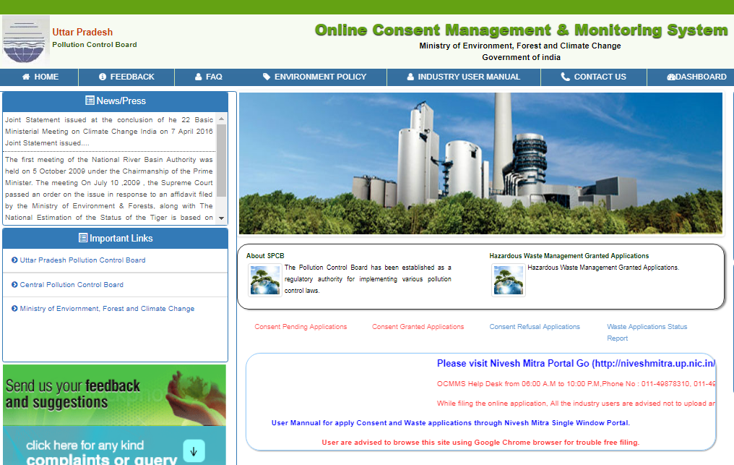Click Hazardous Waste Management Granted Applications heading
This screenshot has height=465, width=734.
coord(569,256)
